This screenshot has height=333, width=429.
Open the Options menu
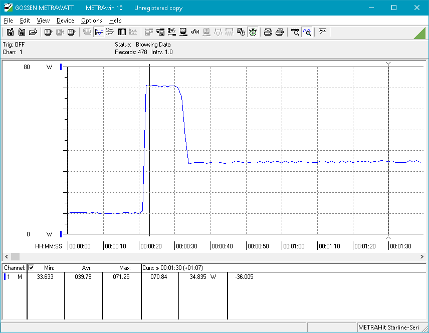click(92, 21)
